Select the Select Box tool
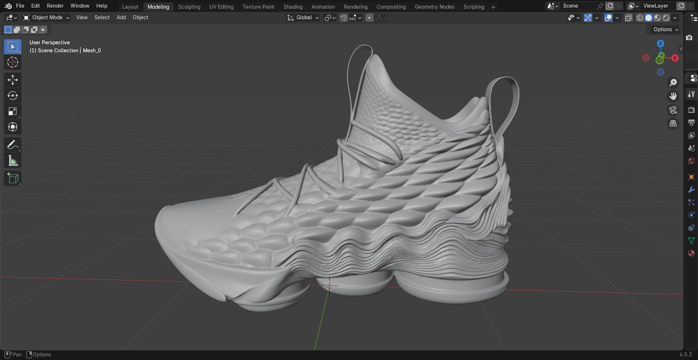Viewport: 698px width, 360px height. click(x=13, y=46)
